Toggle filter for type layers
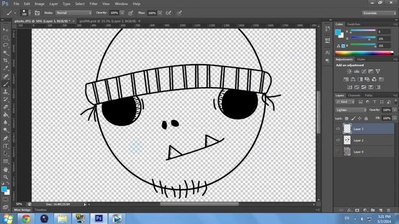Screen dimensions: 399x224 point(374,102)
